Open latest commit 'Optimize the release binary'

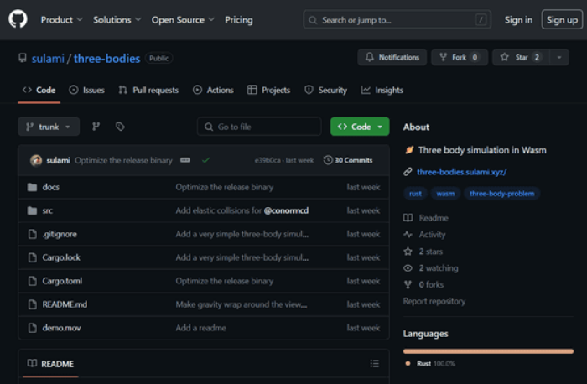pyautogui.click(x=123, y=161)
